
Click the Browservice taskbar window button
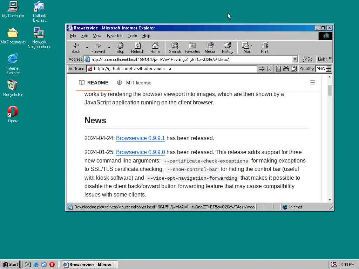click(90, 264)
